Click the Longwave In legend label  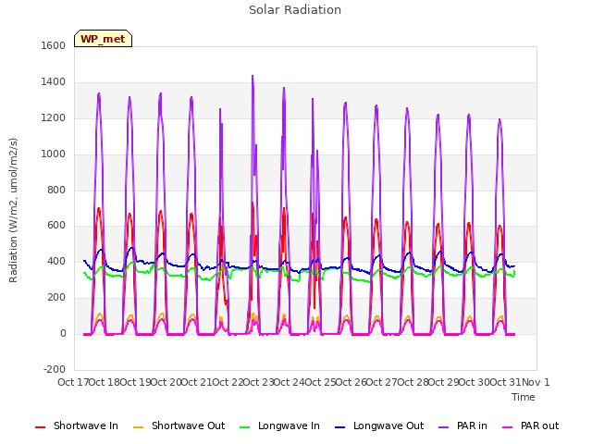coord(289,425)
